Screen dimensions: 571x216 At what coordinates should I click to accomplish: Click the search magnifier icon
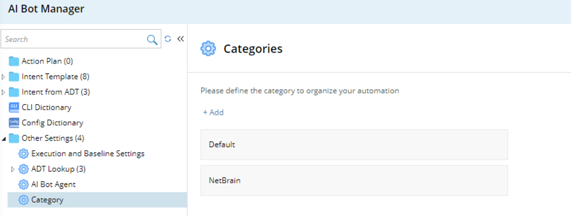click(152, 40)
